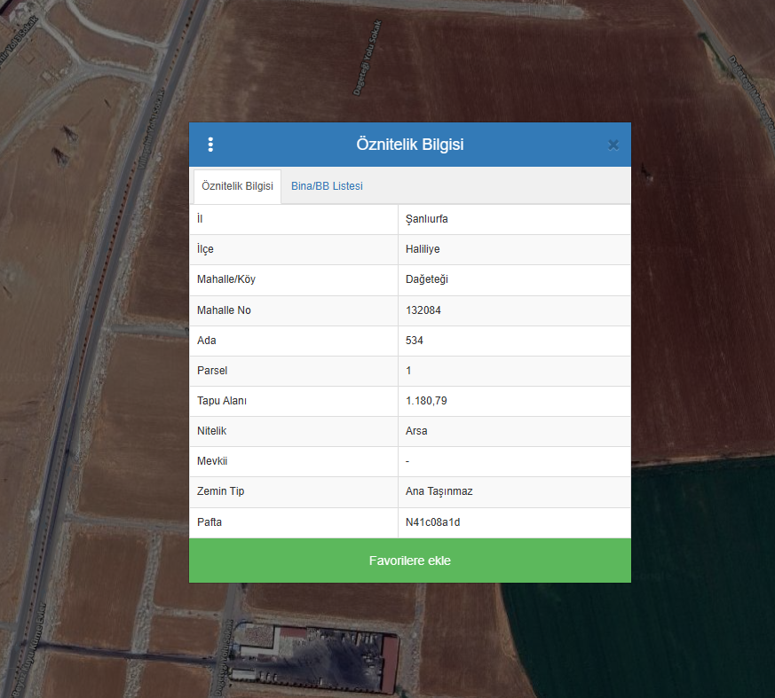The height and width of the screenshot is (698, 775).
Task: Select the Ada value 534
Action: coord(415,341)
